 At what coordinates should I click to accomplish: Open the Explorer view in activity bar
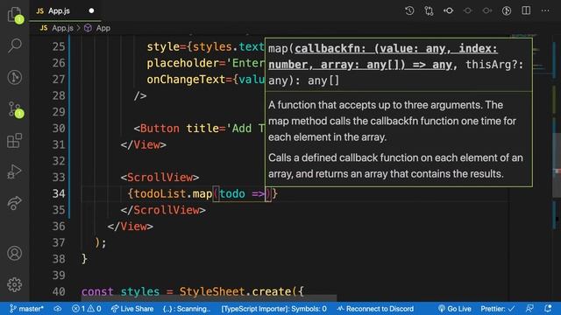15,14
